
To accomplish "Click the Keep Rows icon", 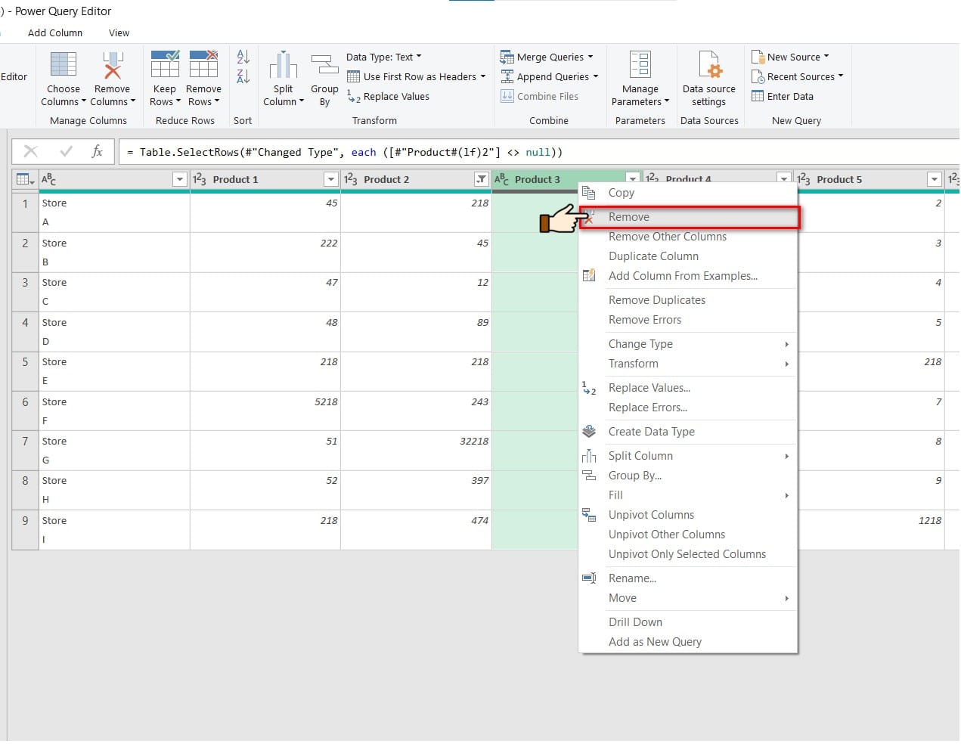I will [x=164, y=65].
